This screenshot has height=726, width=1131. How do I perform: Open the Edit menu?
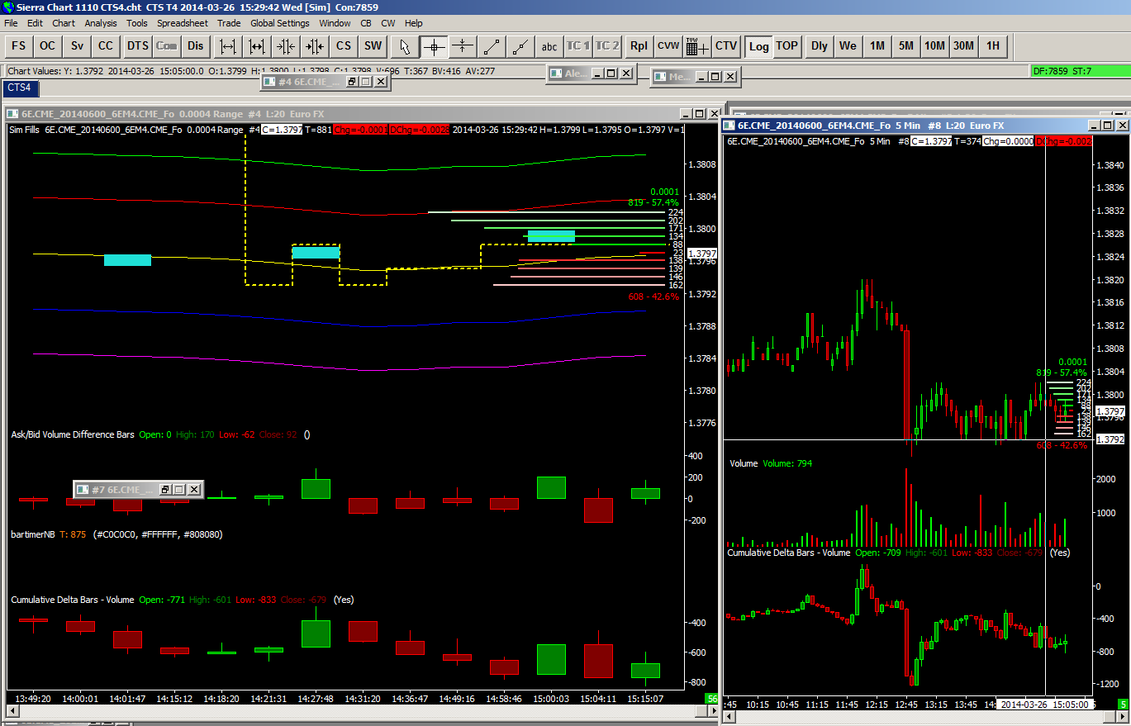click(35, 23)
